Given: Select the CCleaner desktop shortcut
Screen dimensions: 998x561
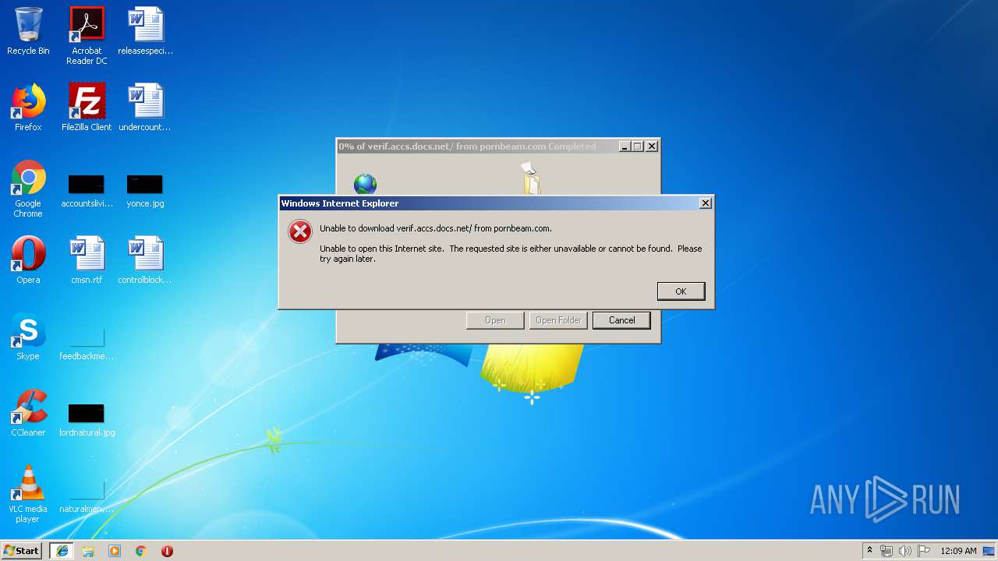Looking at the screenshot, I should click(28, 413).
